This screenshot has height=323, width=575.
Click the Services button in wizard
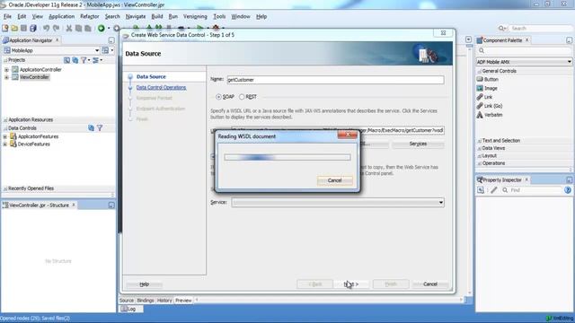418,144
